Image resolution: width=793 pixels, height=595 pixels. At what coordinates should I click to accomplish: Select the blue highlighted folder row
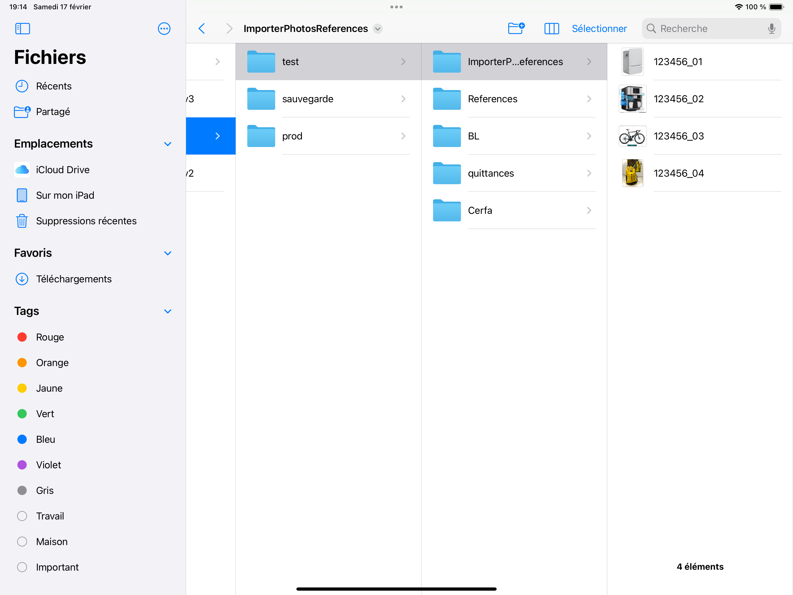pos(211,136)
